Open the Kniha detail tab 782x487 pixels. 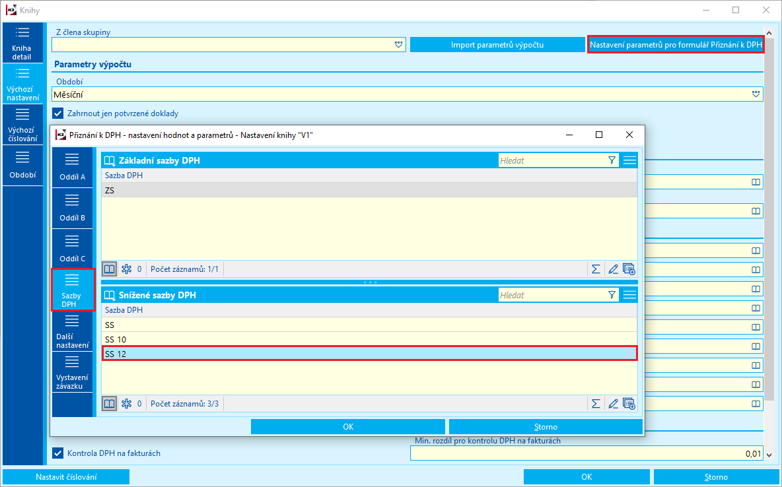click(x=22, y=43)
